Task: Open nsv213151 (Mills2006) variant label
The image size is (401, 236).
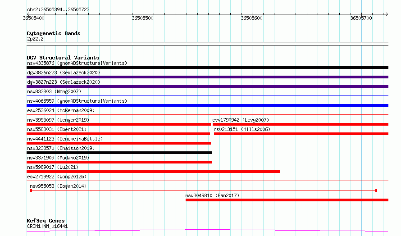Action: [x=242, y=129]
